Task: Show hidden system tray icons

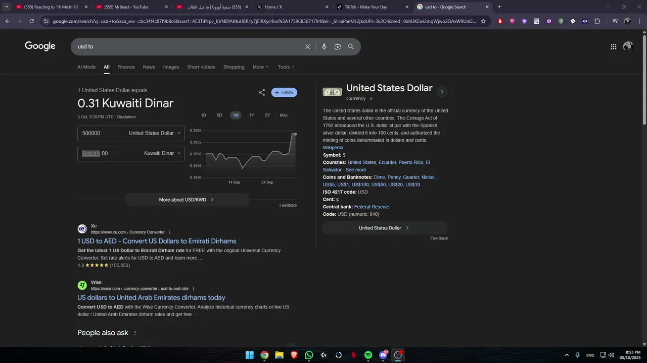Action: tap(566, 355)
